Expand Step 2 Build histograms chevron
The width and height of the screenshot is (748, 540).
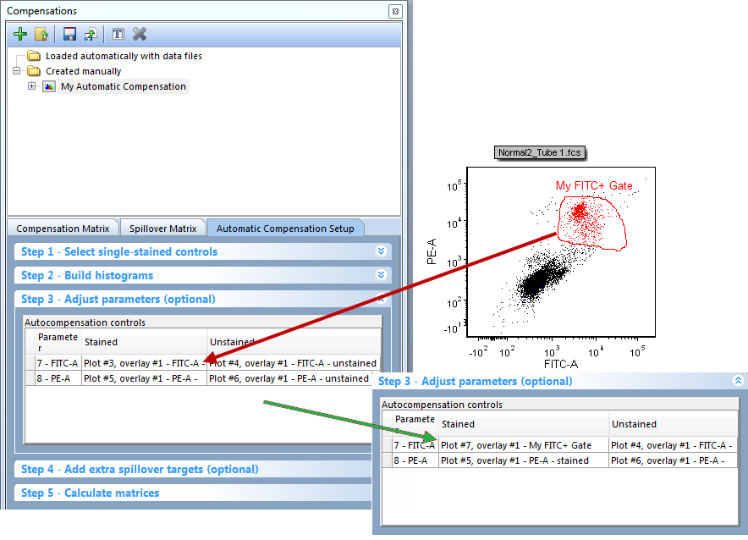pyautogui.click(x=381, y=275)
